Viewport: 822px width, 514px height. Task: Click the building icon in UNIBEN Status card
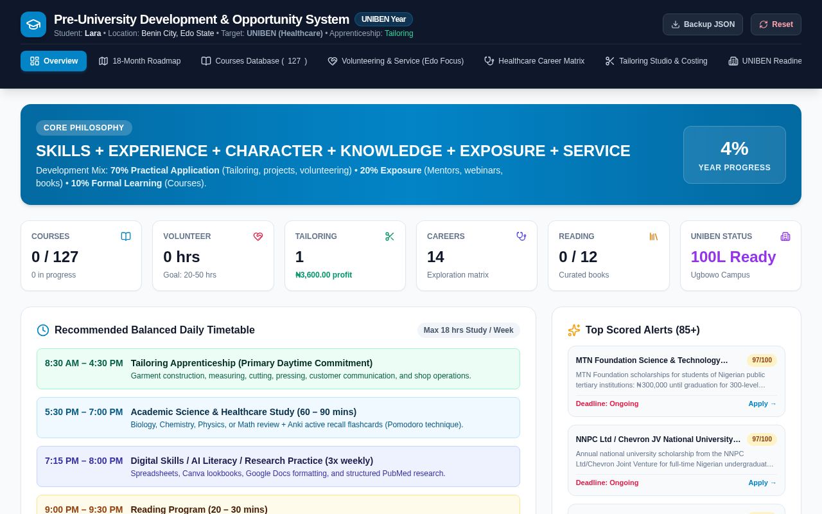click(785, 236)
